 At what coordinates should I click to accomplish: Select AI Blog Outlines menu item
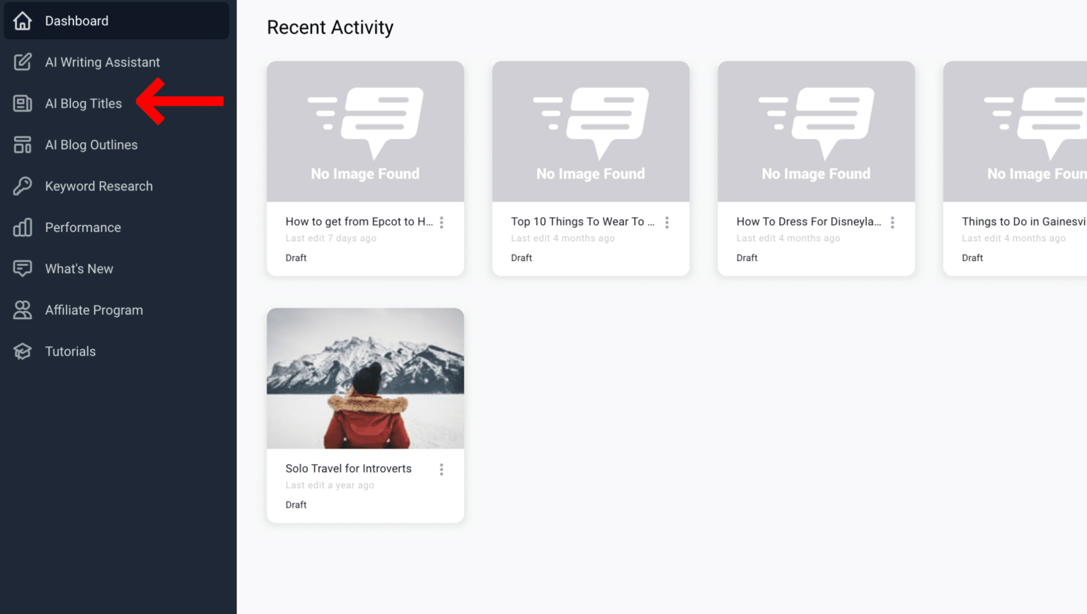[x=91, y=145]
